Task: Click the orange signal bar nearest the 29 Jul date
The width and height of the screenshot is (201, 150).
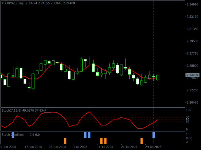Action: 142,141
